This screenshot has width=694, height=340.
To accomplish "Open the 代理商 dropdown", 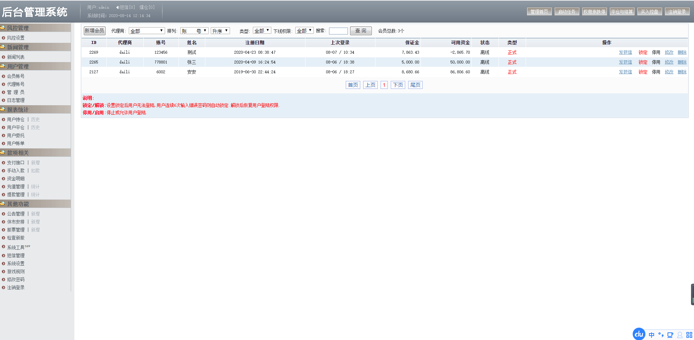I will coord(147,31).
